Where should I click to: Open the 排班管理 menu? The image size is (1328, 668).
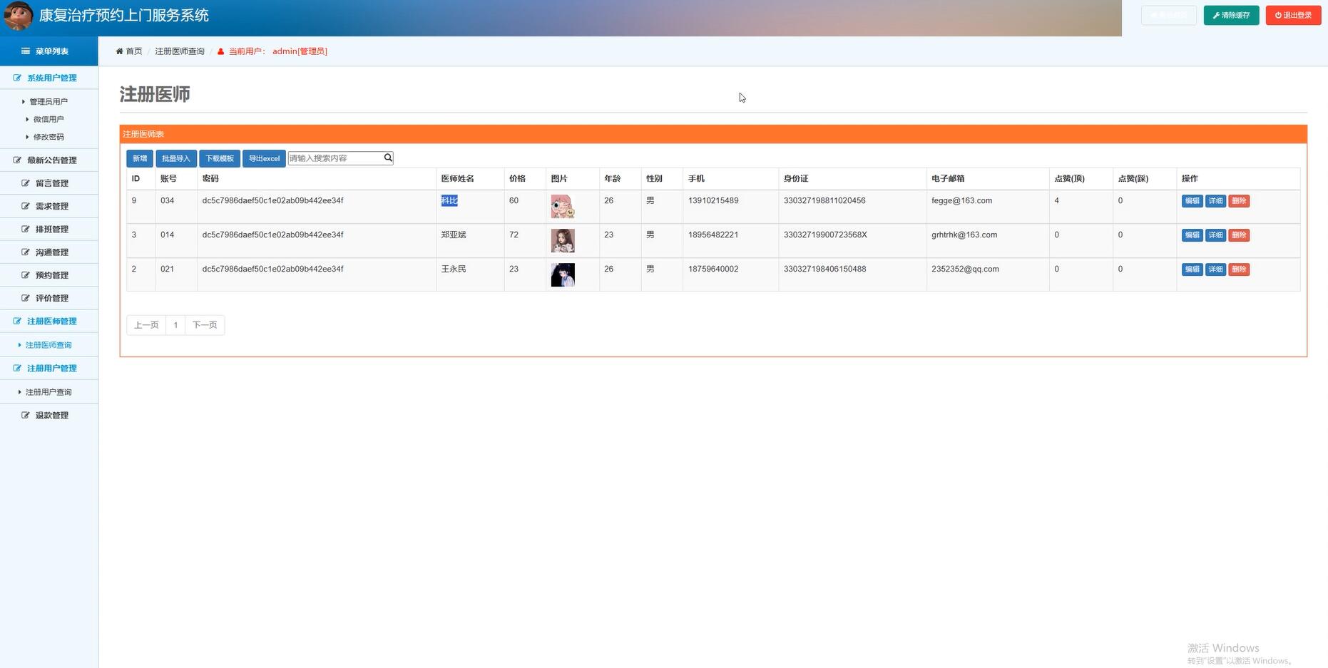51,230
